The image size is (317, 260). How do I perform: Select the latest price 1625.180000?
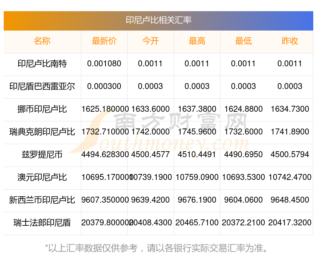point(105,109)
